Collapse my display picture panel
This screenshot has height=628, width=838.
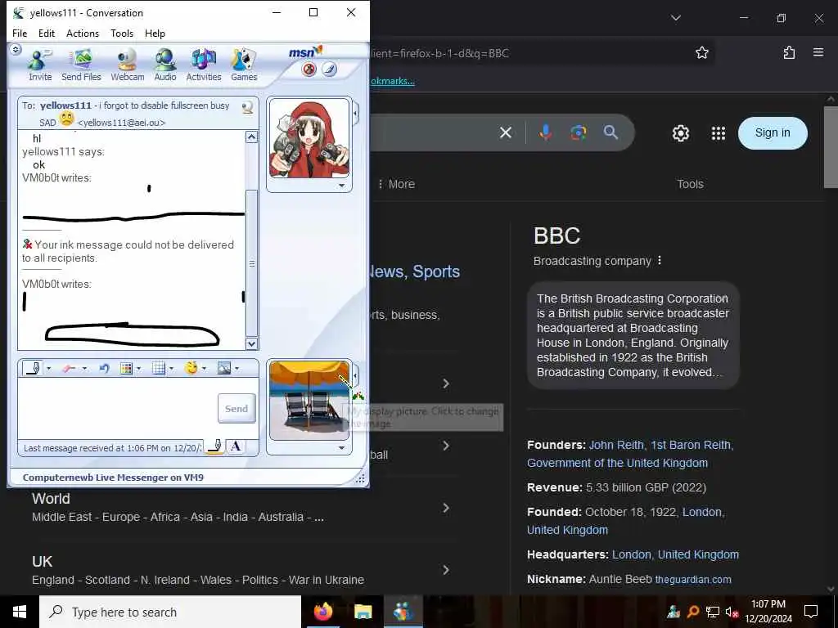point(355,376)
